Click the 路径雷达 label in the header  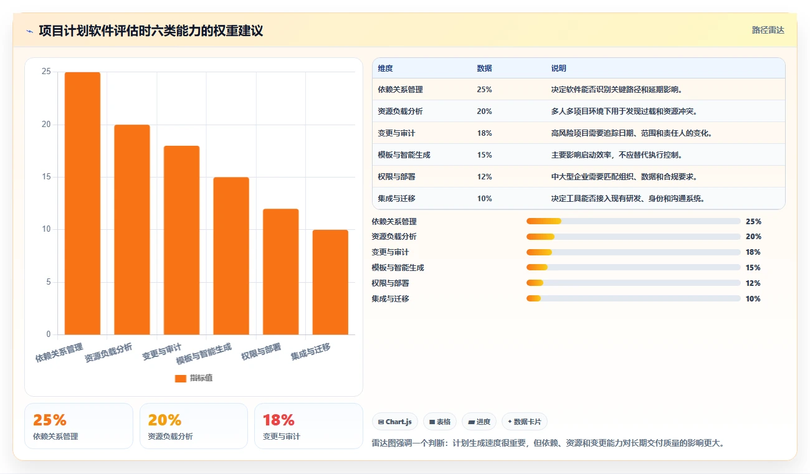coord(768,30)
